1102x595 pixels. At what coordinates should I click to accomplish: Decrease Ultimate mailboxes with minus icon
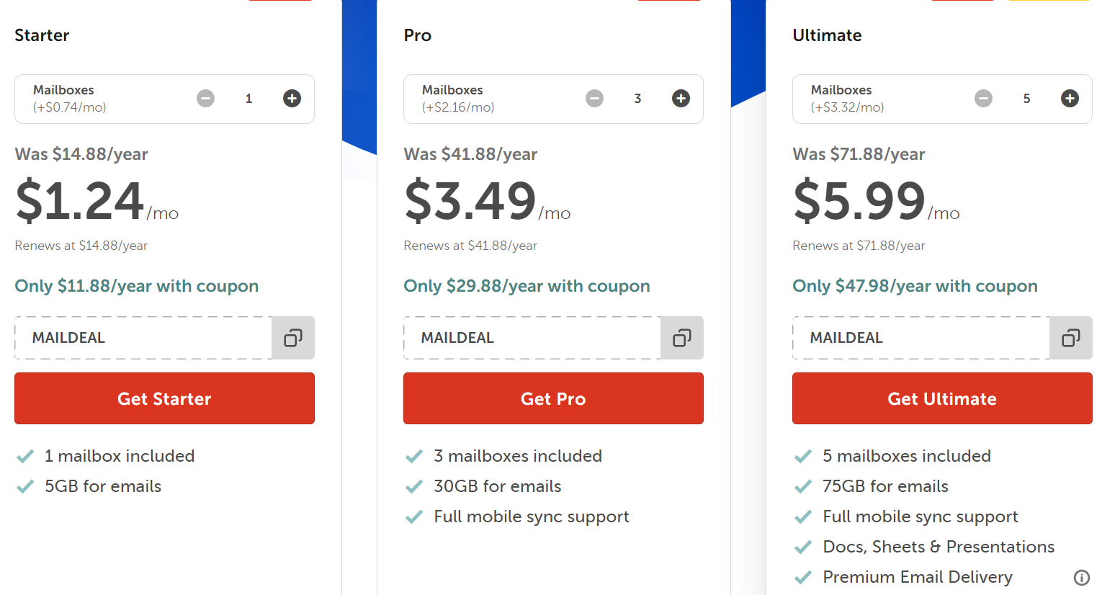984,99
